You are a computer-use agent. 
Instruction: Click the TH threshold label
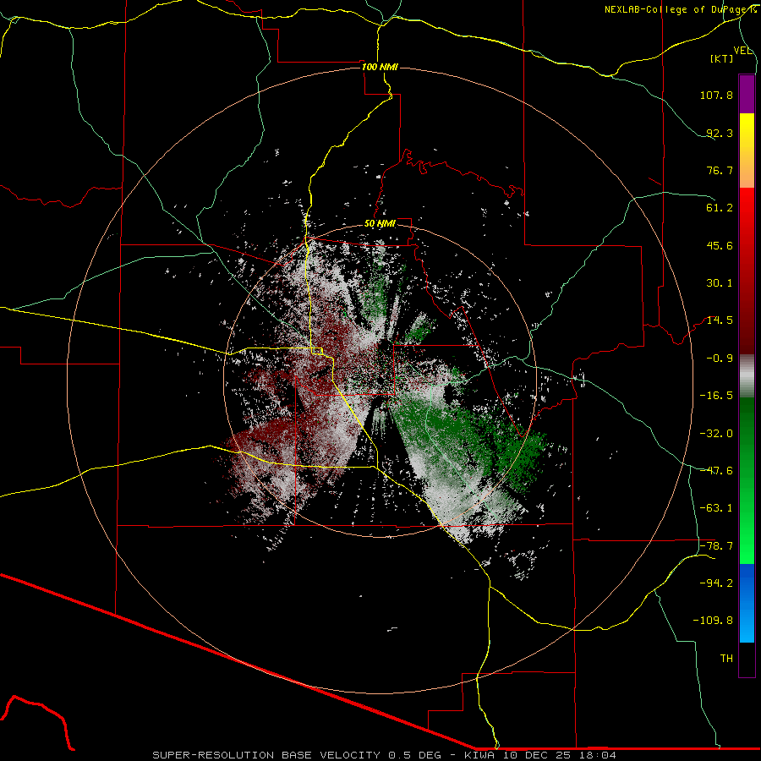coord(726,659)
